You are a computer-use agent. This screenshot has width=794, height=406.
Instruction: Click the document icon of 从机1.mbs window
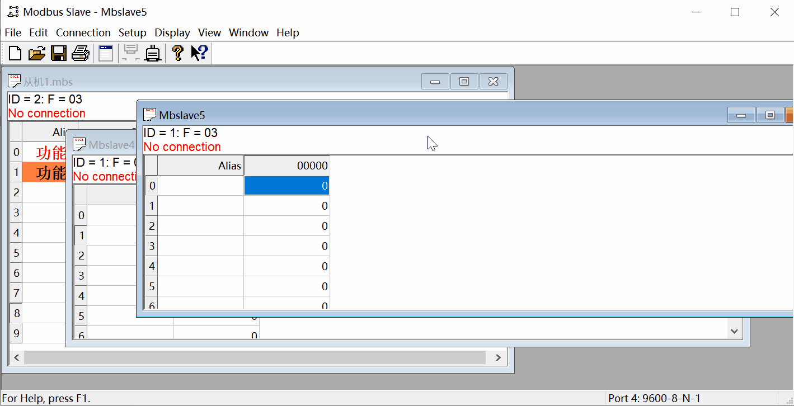click(x=15, y=81)
